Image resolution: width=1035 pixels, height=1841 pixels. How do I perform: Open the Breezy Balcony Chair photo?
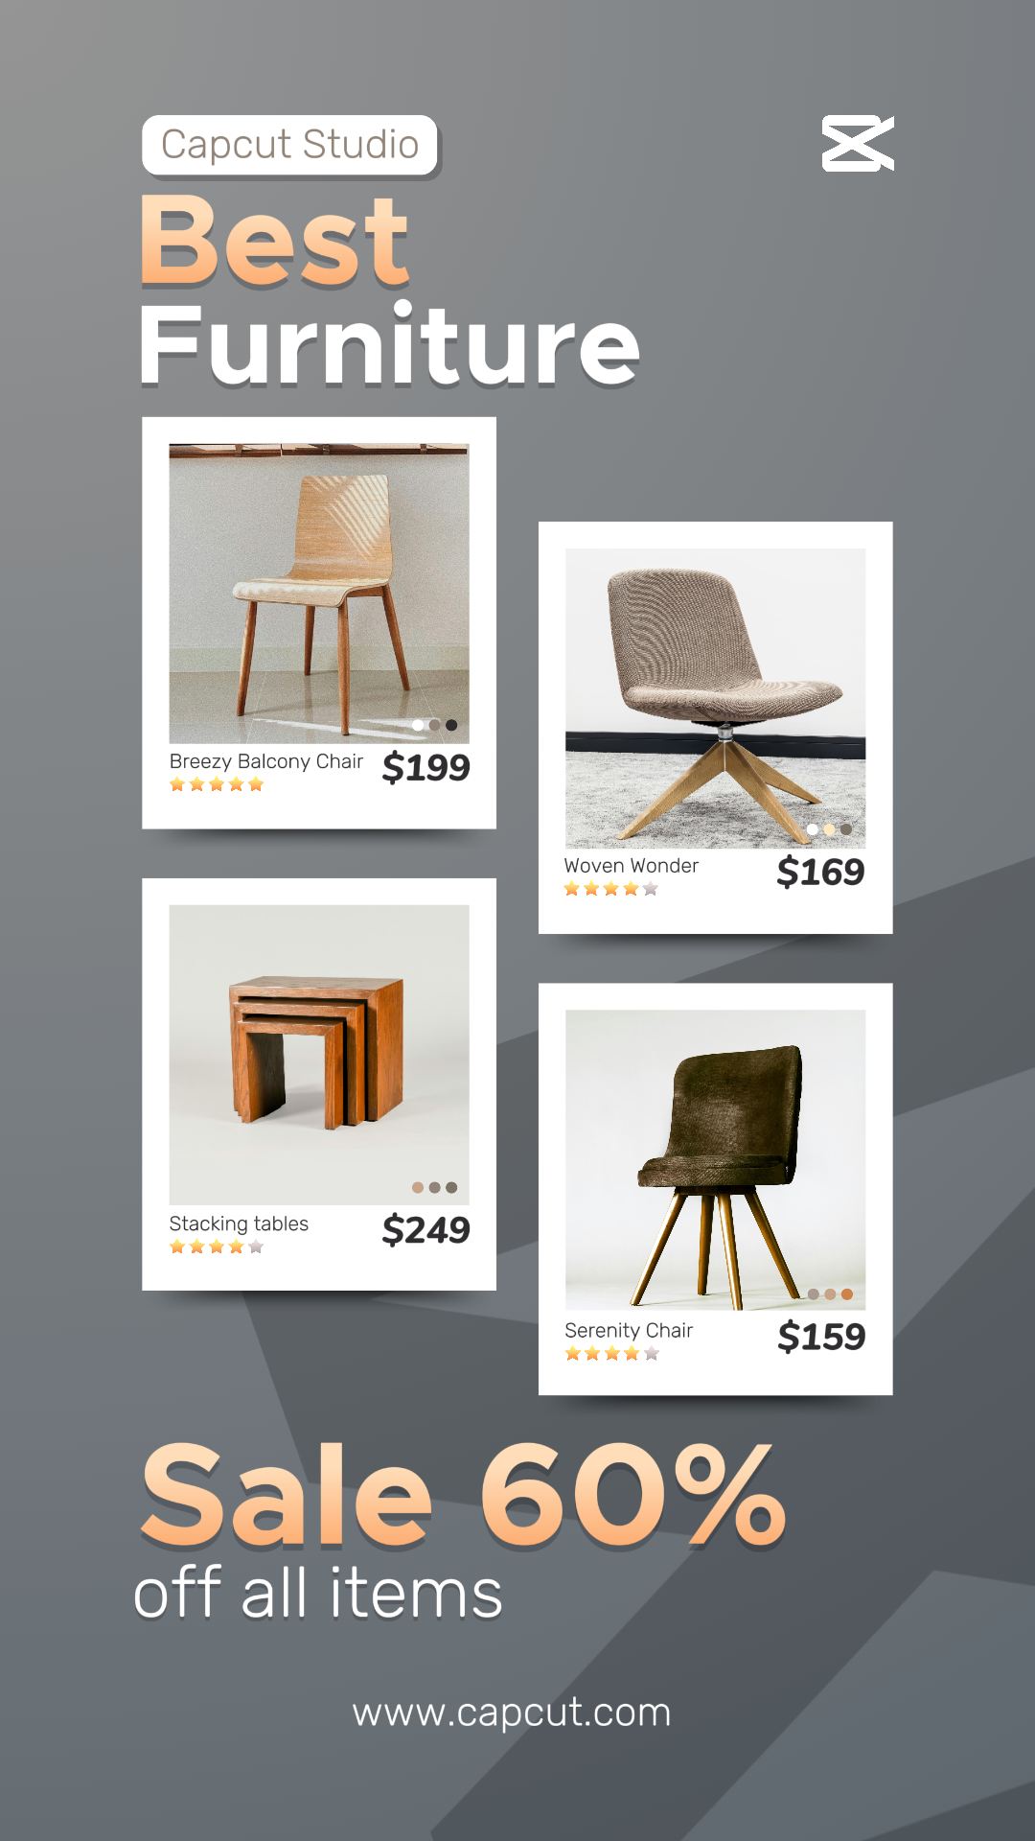click(319, 594)
